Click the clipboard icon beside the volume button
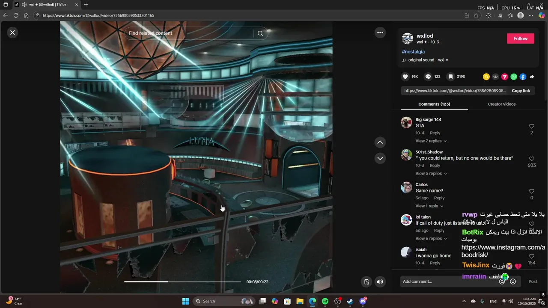Viewport: 548px width, 308px height. [366, 282]
